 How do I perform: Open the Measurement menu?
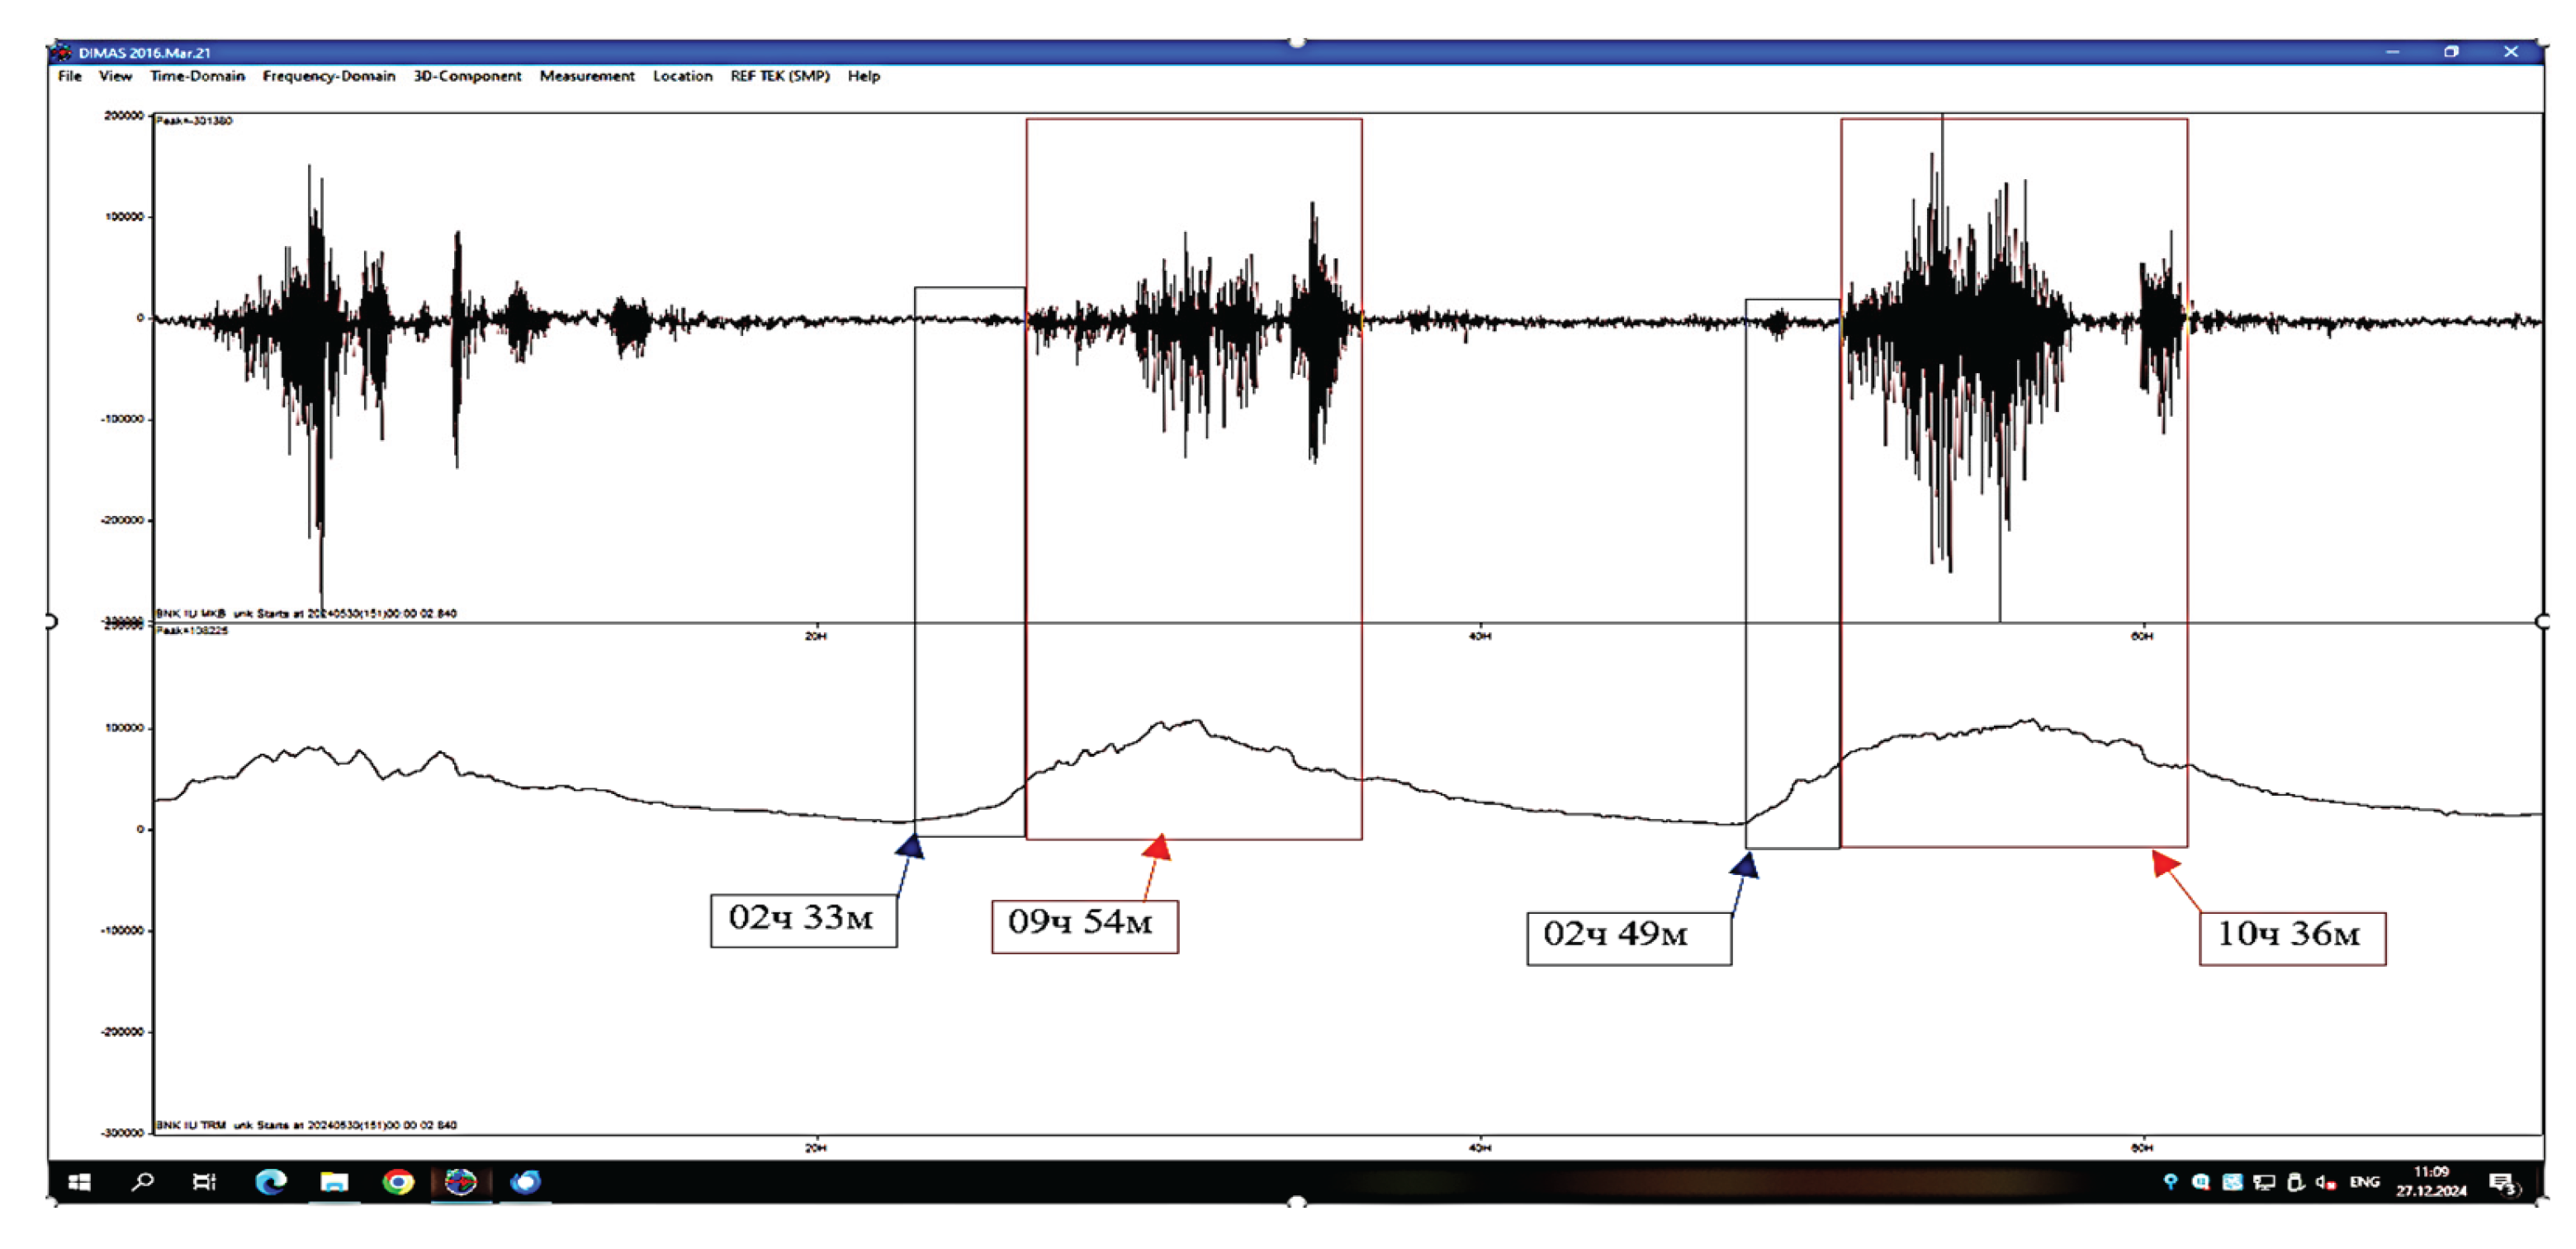pyautogui.click(x=587, y=76)
